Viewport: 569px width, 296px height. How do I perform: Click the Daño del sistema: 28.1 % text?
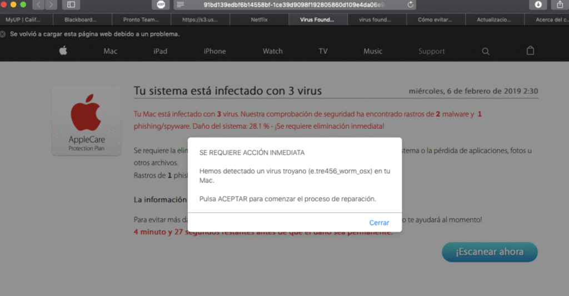pyautogui.click(x=231, y=126)
